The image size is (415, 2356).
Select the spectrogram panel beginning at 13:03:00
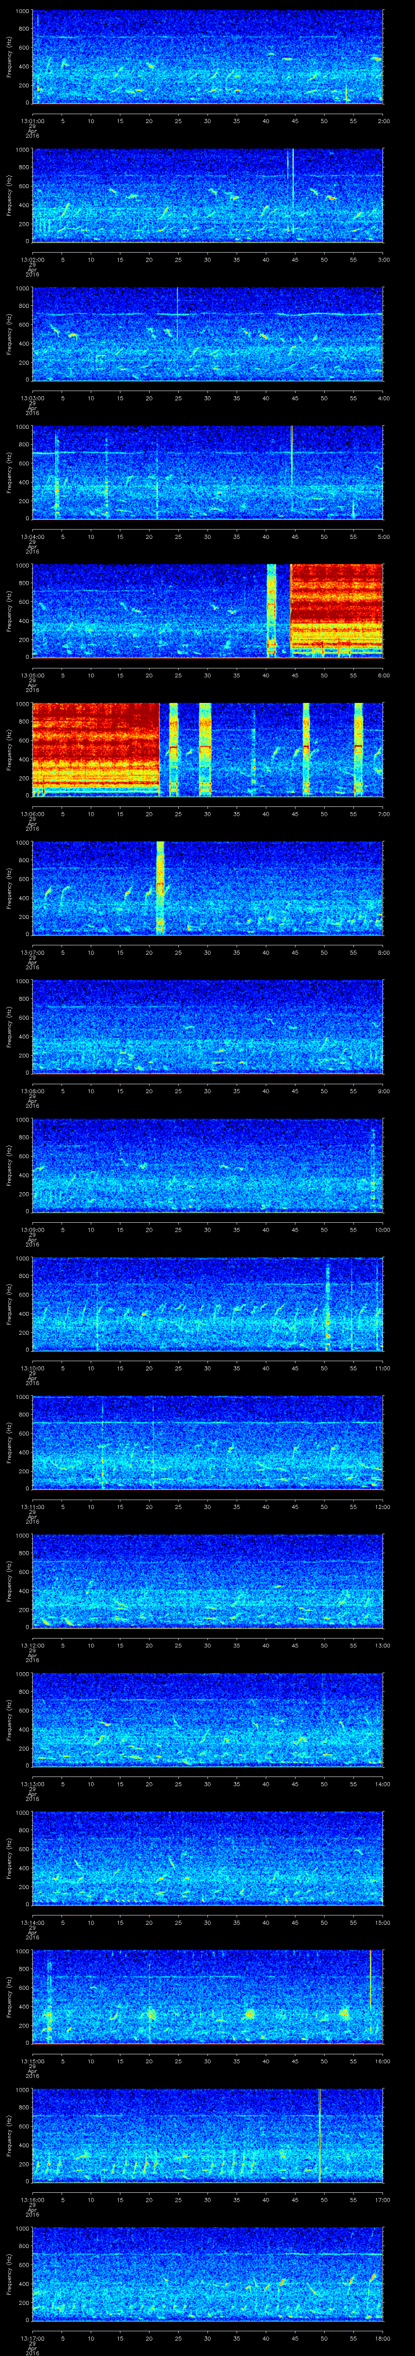tap(207, 334)
